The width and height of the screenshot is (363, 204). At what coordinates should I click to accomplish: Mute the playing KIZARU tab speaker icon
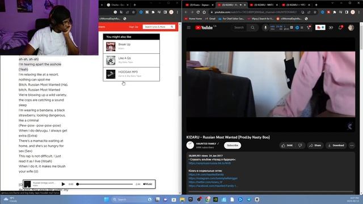tap(240, 5)
